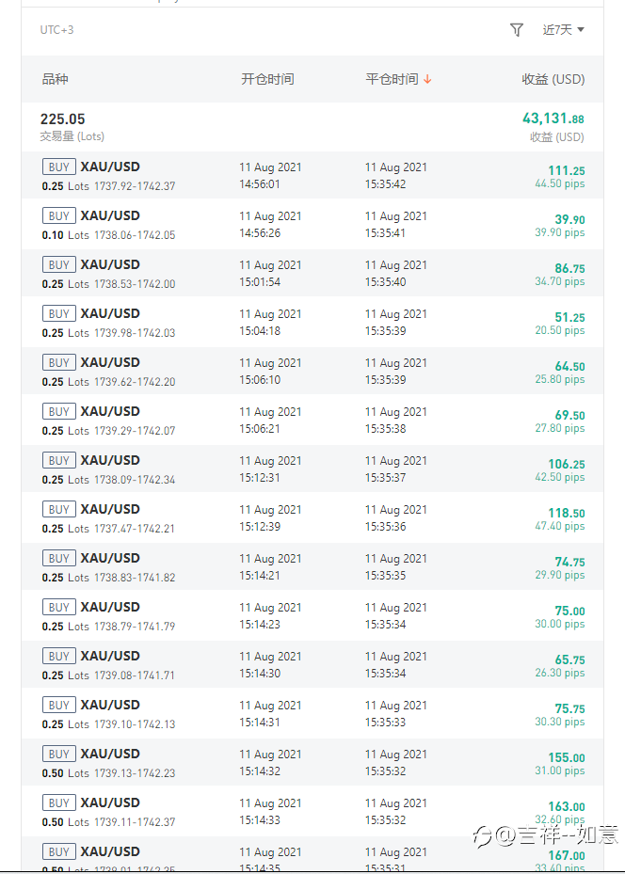This screenshot has width=625, height=874.
Task: Click the BUY tag on the 155.00 profit trade
Action: (58, 754)
